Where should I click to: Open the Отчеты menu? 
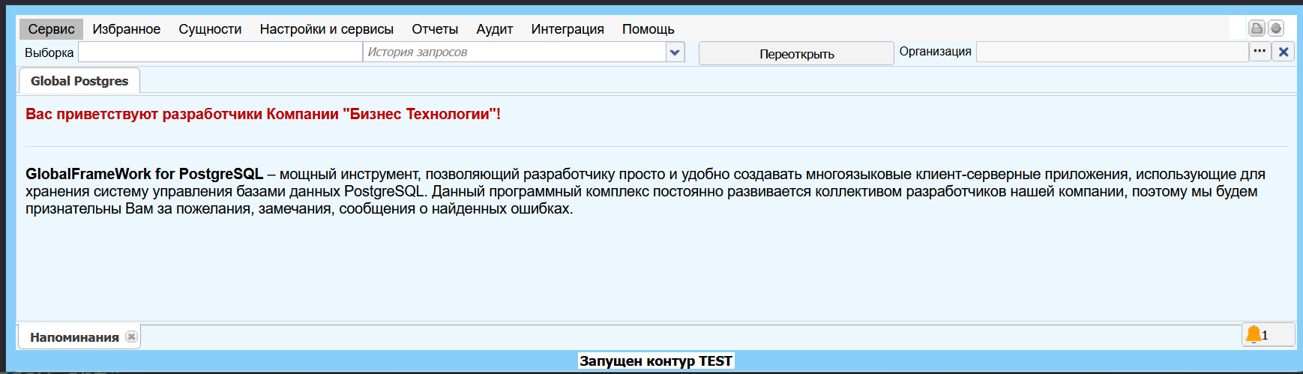click(x=435, y=29)
